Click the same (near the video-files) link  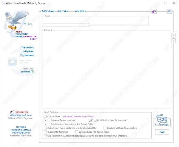(x=78, y=116)
